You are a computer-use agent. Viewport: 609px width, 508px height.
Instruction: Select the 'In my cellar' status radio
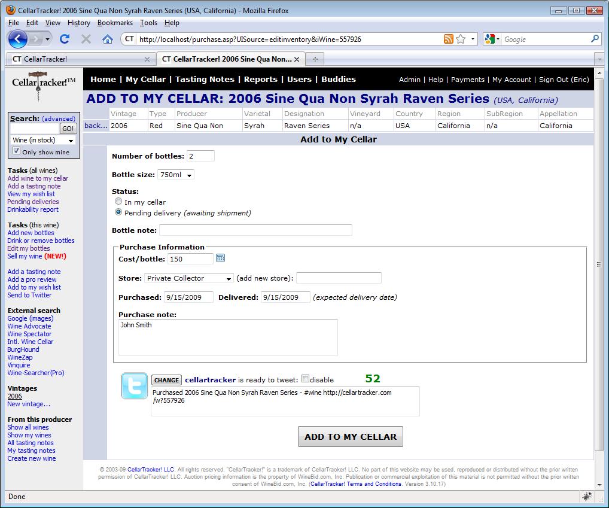(x=118, y=201)
